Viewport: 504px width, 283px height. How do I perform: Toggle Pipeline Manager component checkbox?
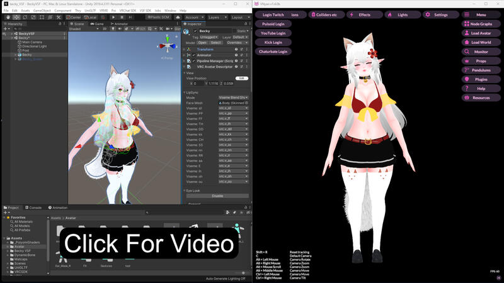point(194,61)
